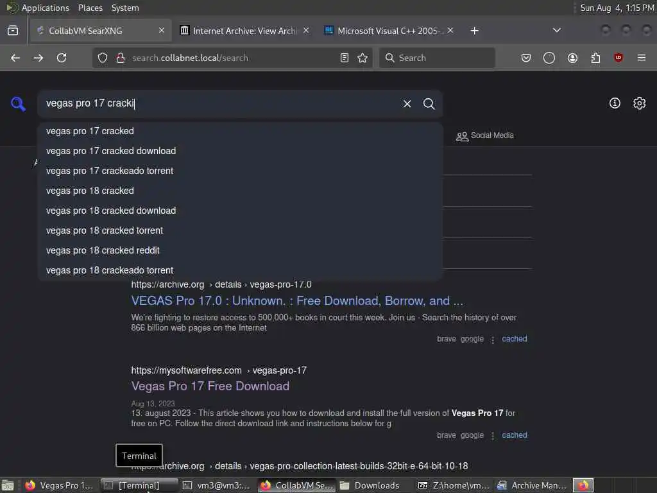657x493 pixels.
Task: Open the tracking protection shield icon
Action: coord(103,58)
